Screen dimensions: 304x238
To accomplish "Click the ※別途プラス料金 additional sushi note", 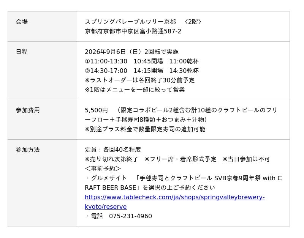I will (x=145, y=129).
